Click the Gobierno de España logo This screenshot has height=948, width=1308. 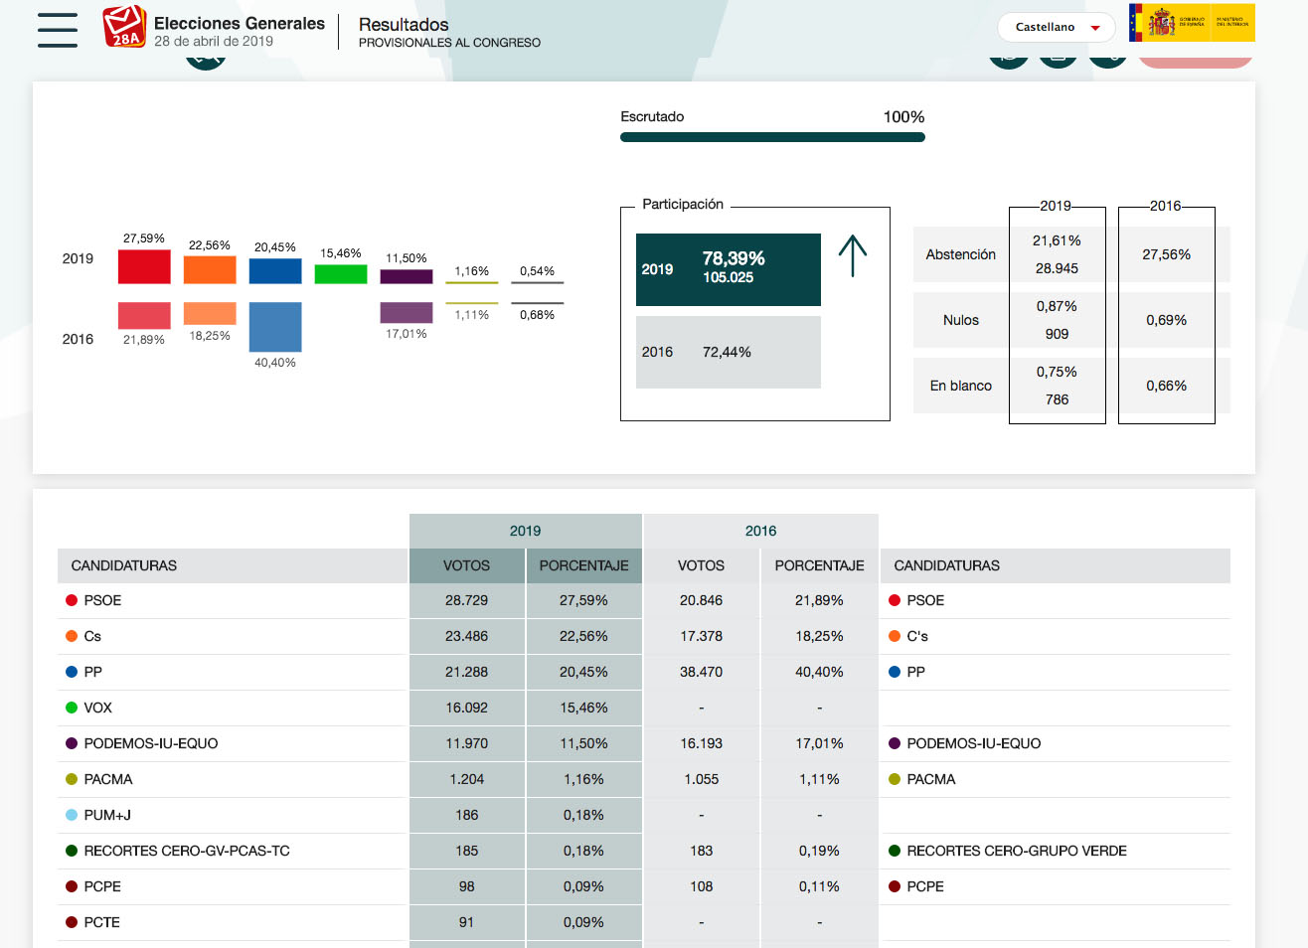click(1192, 23)
